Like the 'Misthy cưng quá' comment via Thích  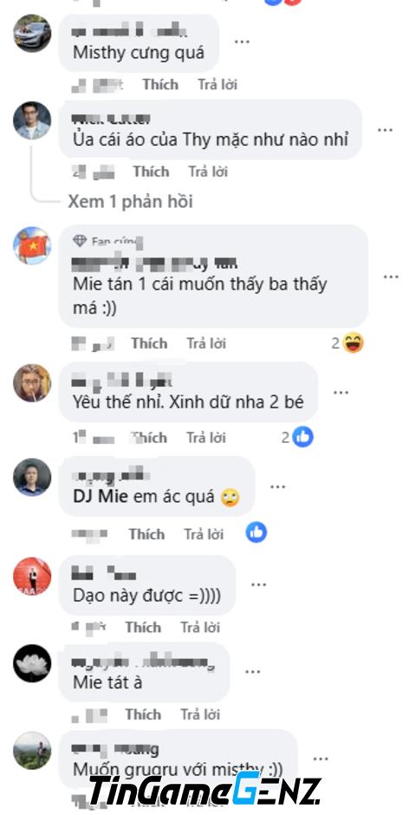click(160, 85)
